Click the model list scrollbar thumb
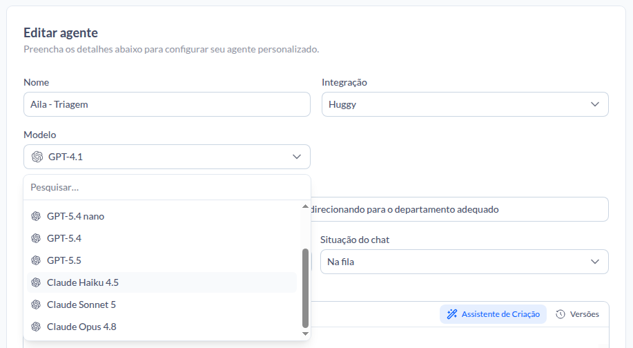Viewport: 633px width, 348px height. click(305, 288)
